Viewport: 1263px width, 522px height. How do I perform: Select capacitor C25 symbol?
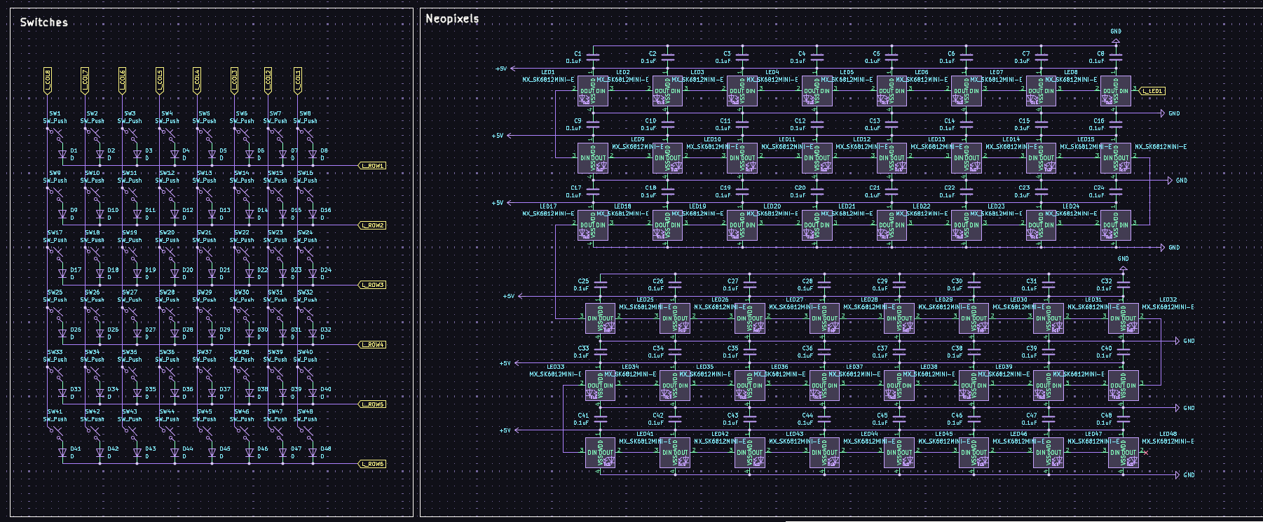601,285
